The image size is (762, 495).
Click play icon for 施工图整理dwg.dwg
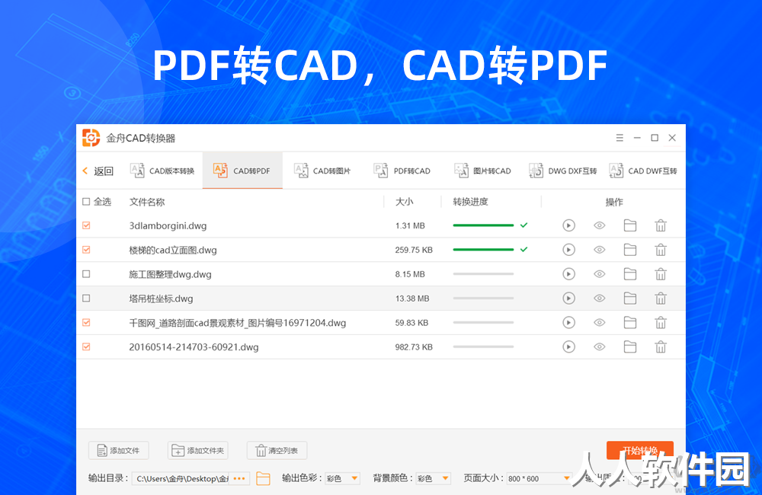click(x=568, y=274)
